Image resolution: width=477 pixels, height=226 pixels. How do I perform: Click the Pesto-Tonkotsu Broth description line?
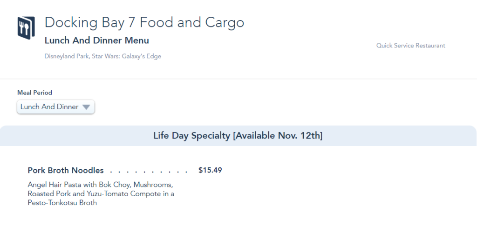coord(62,203)
